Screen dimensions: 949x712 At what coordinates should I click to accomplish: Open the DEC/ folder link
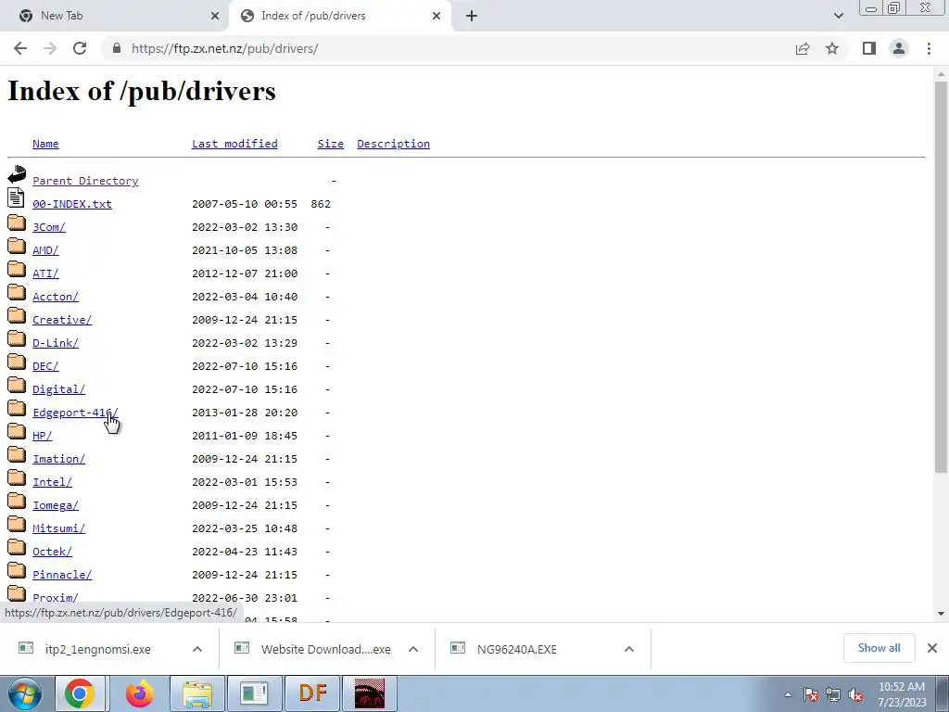coord(45,366)
